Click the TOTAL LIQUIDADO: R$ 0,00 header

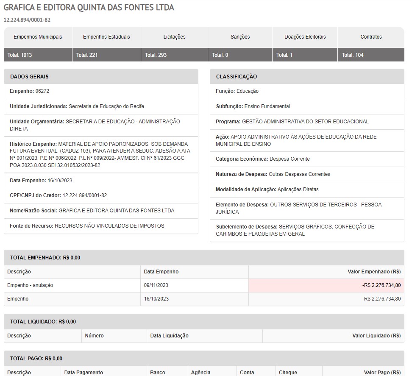(x=204, y=322)
